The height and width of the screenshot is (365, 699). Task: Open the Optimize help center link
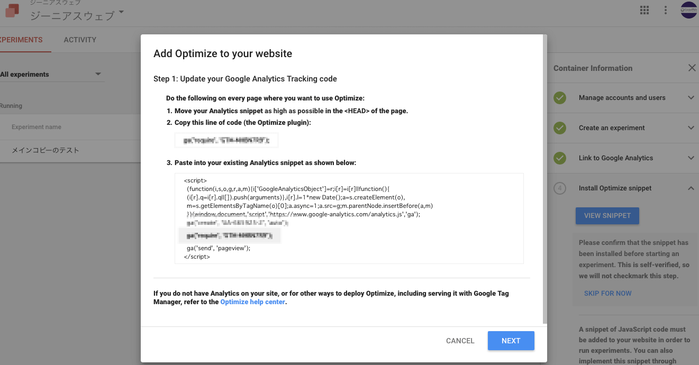click(x=253, y=302)
